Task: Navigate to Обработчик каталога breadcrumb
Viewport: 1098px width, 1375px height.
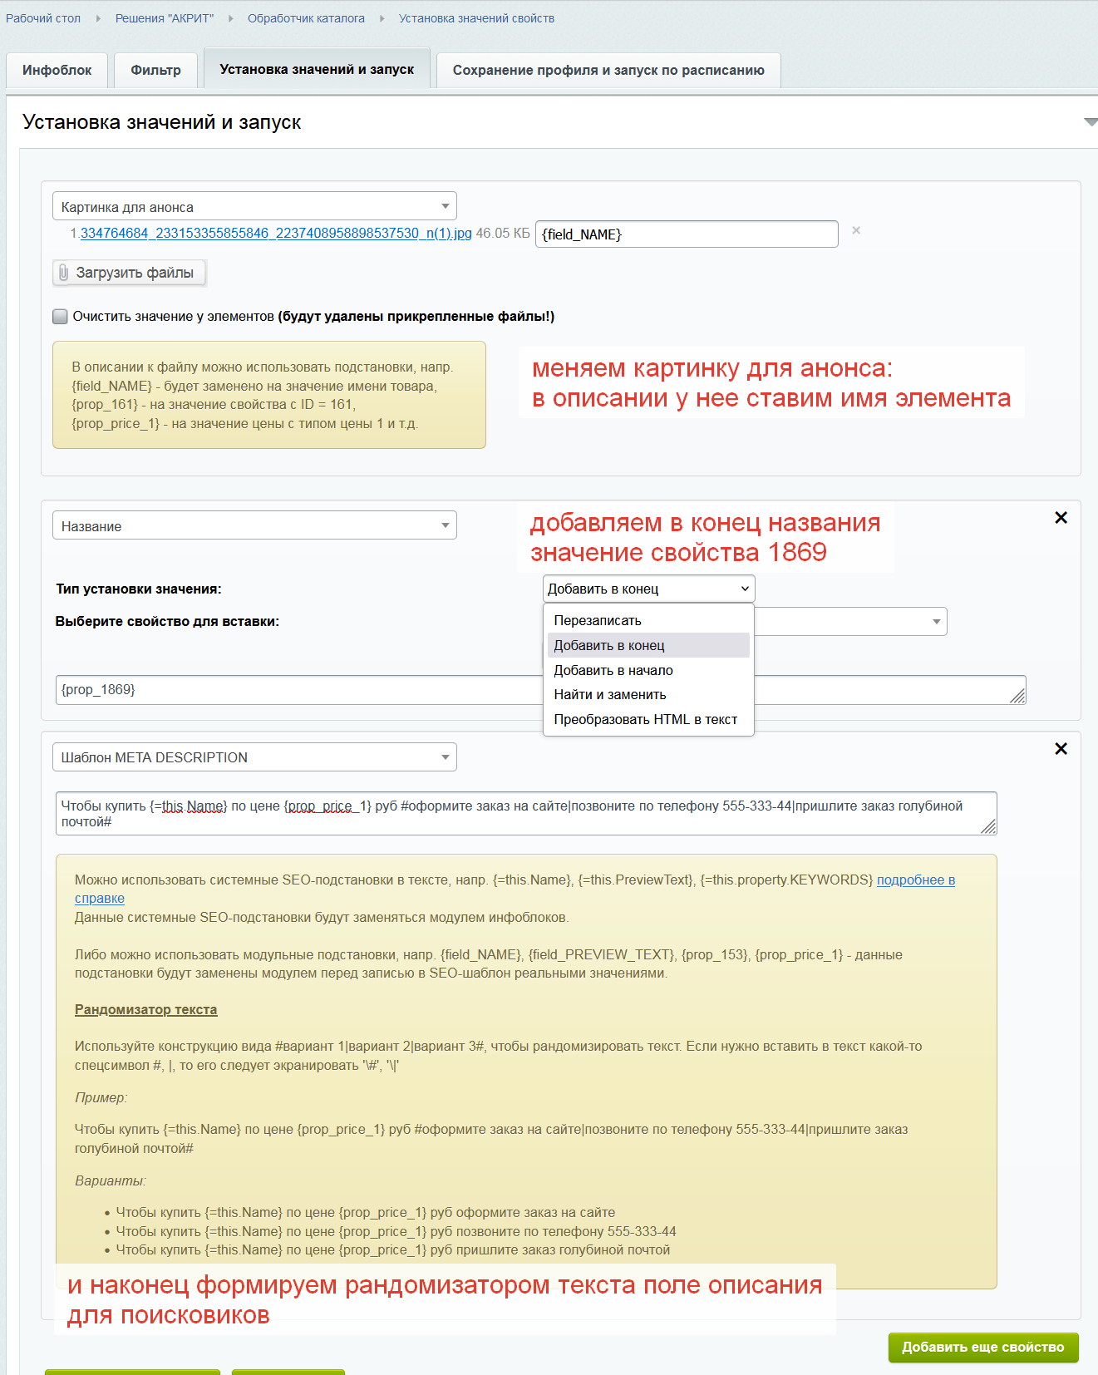Action: pos(306,18)
